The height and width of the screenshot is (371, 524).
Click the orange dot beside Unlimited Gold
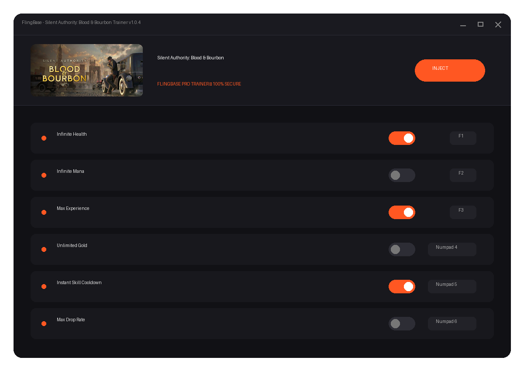44,249
